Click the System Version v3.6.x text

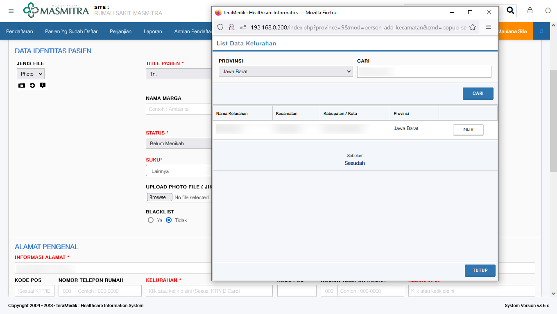[527, 305]
